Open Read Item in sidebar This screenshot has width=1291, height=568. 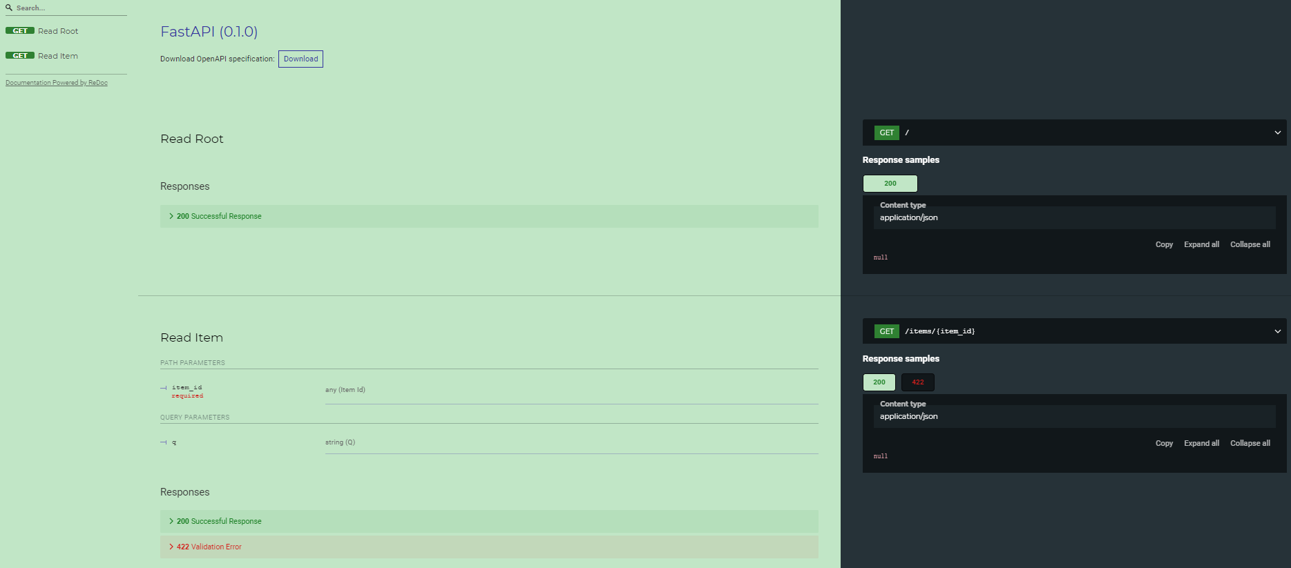click(x=58, y=56)
